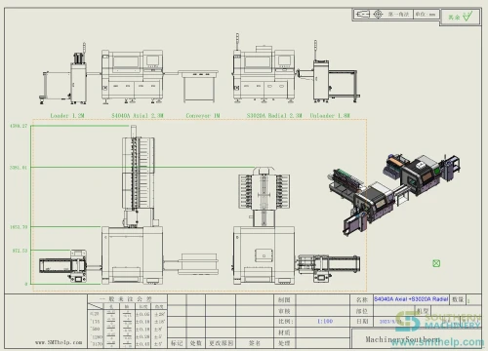Click the ±0.45 tolerance cell
This screenshot has width=488, height=351.
(142, 344)
